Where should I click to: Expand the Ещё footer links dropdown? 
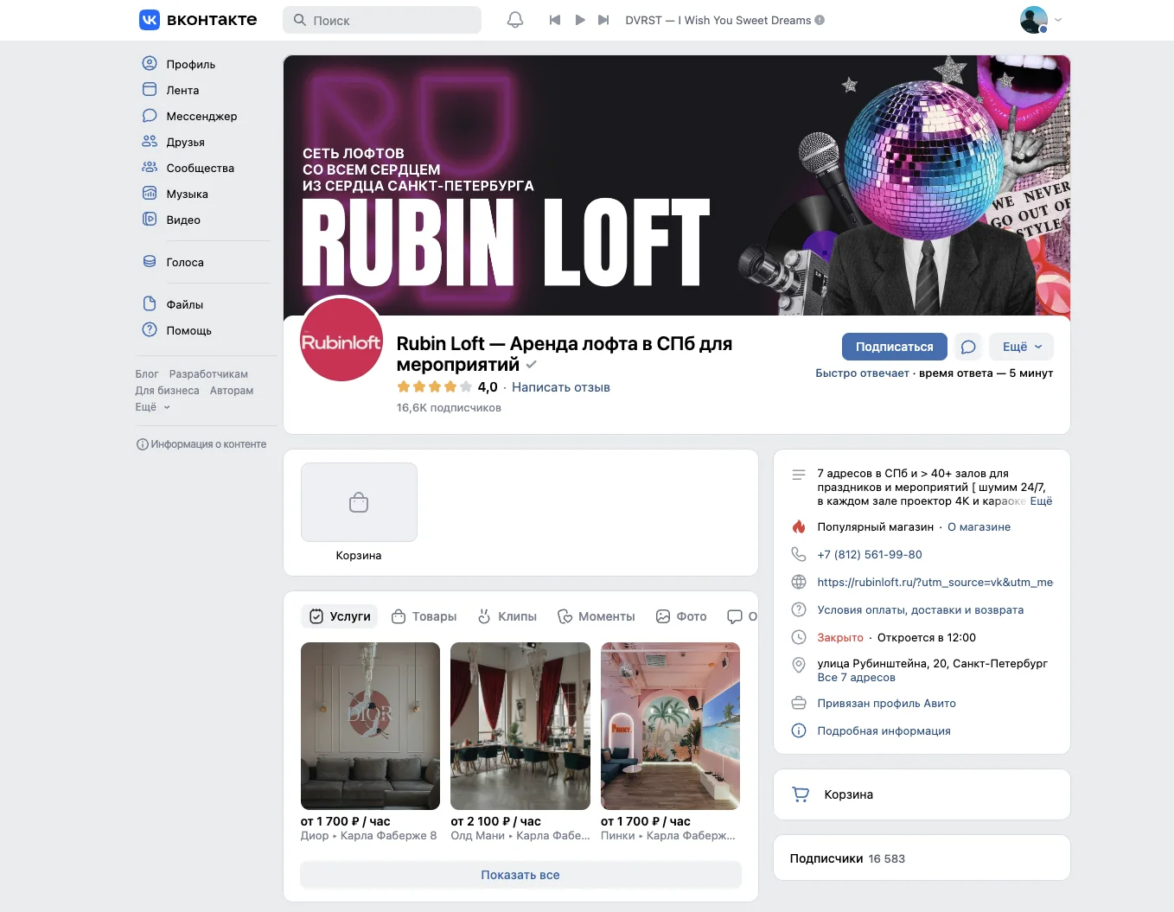[x=153, y=407]
